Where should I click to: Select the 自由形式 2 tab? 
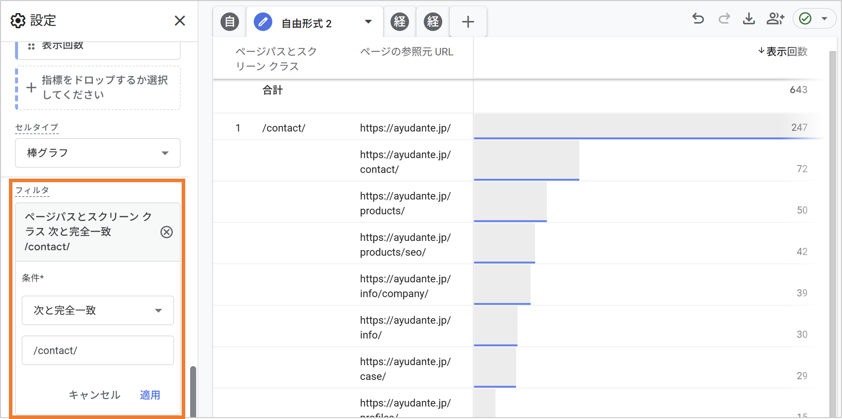pos(307,23)
